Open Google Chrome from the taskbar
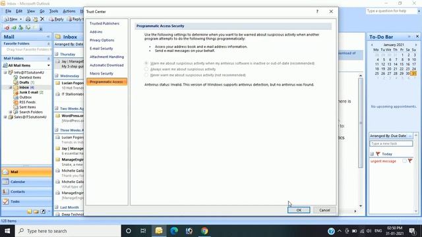422x237 pixels. (204, 231)
